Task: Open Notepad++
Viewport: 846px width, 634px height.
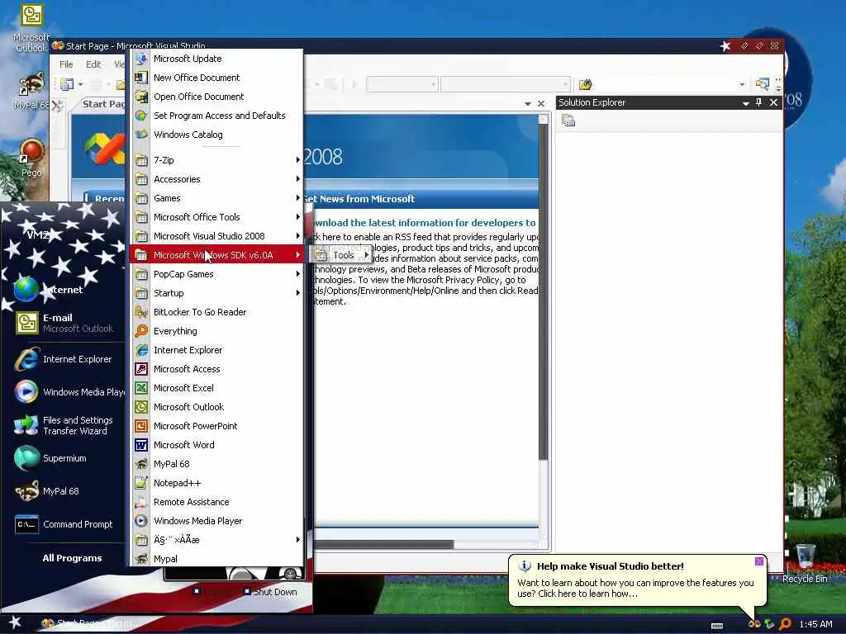Action: tap(216, 482)
